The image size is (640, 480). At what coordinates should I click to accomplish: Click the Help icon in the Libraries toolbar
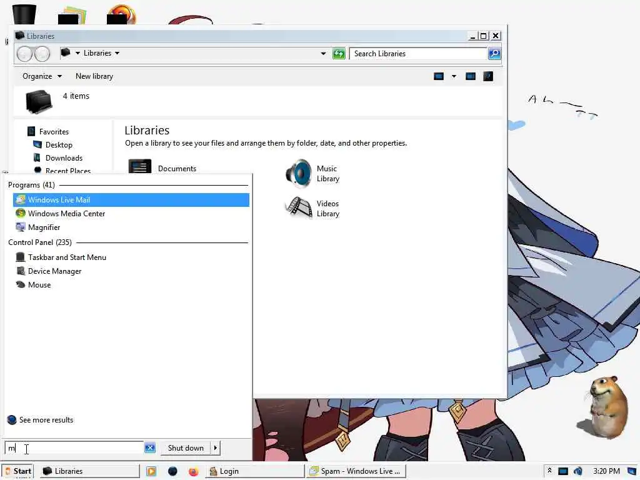click(x=488, y=76)
